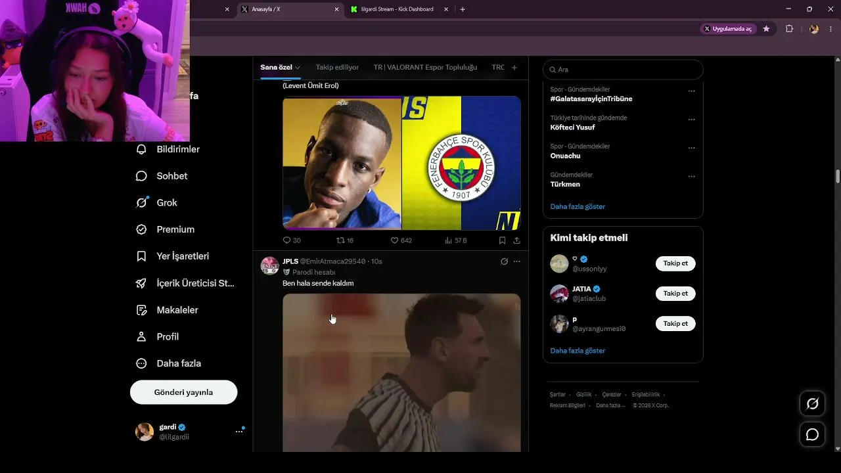The width and height of the screenshot is (841, 473).
Task: Open the Reklam Bilgileri footer link
Action: coord(568,405)
